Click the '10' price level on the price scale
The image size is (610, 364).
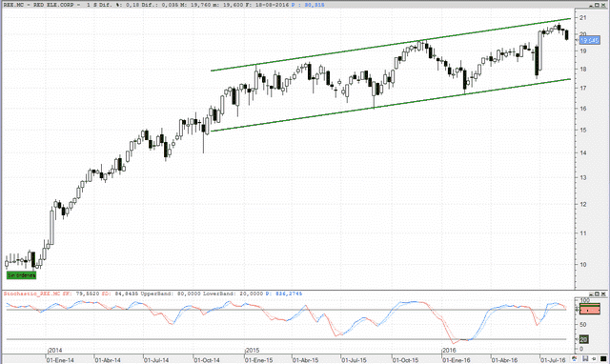pos(582,265)
